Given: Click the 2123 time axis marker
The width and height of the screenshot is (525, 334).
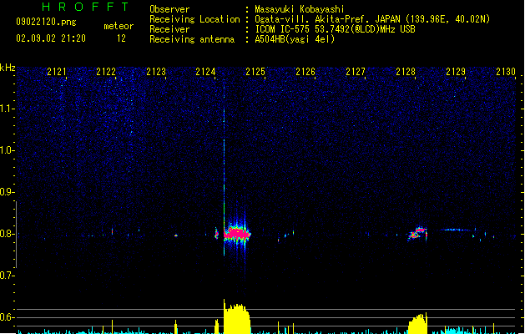Looking at the screenshot, I should point(156,71).
